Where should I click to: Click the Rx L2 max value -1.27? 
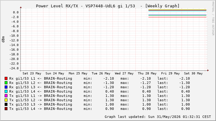145,83
